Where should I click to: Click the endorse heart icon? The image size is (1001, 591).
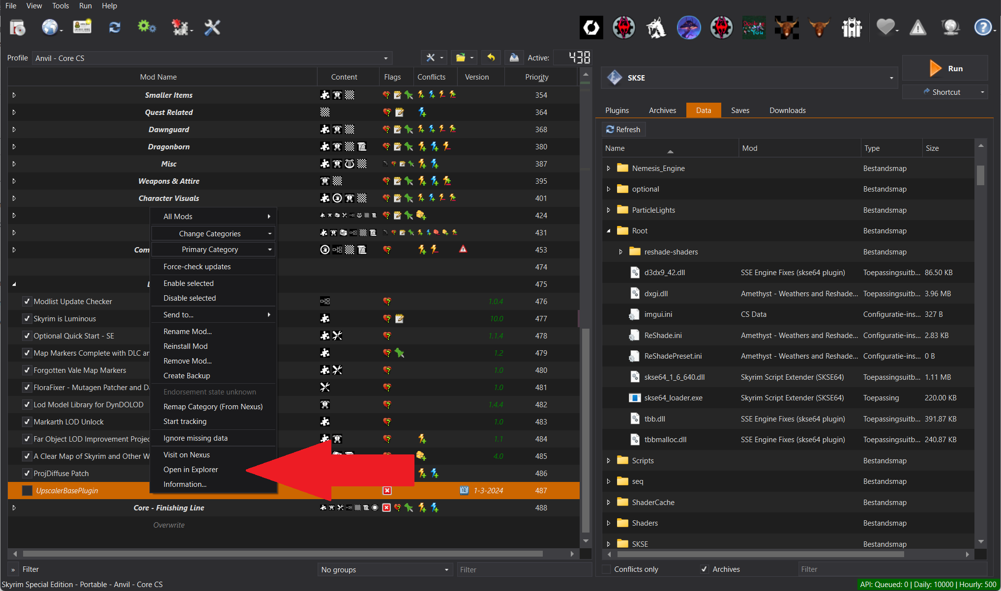(885, 27)
